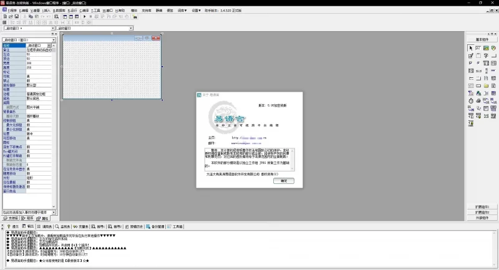The width and height of the screenshot is (499, 270).
Task: Open the event handler selection dropdown
Action: click(54, 213)
